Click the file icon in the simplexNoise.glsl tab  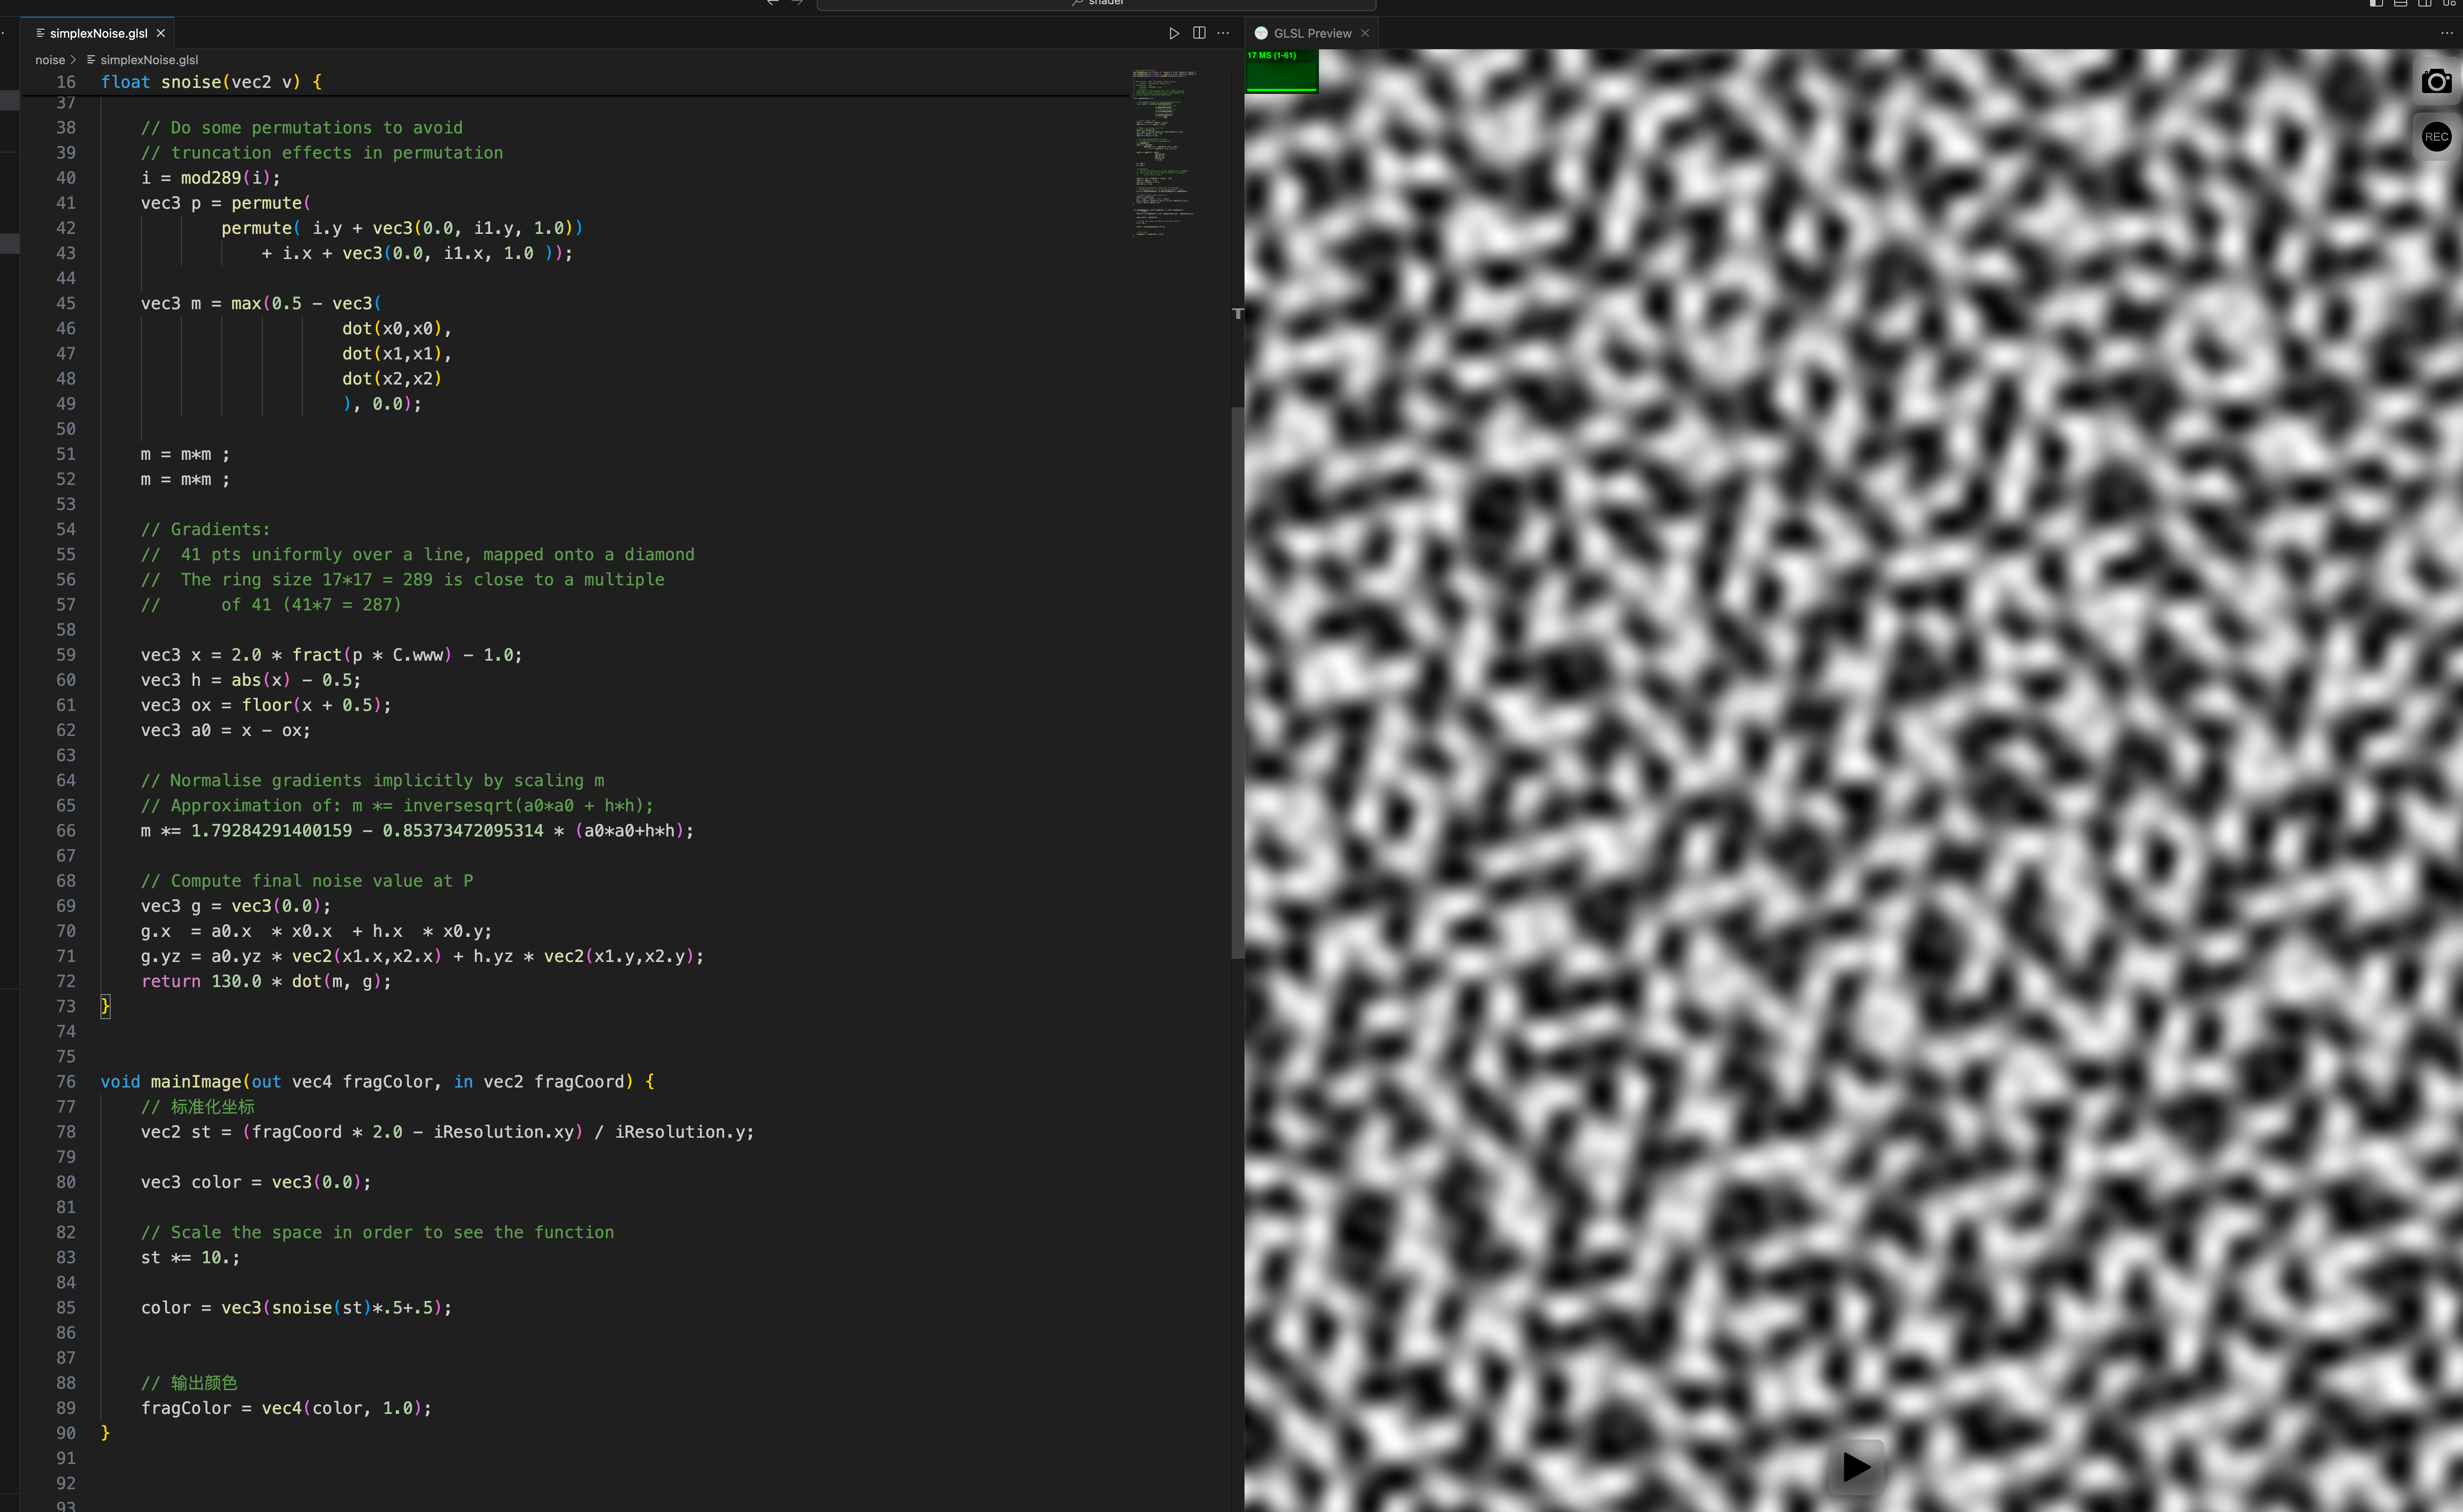[x=40, y=33]
